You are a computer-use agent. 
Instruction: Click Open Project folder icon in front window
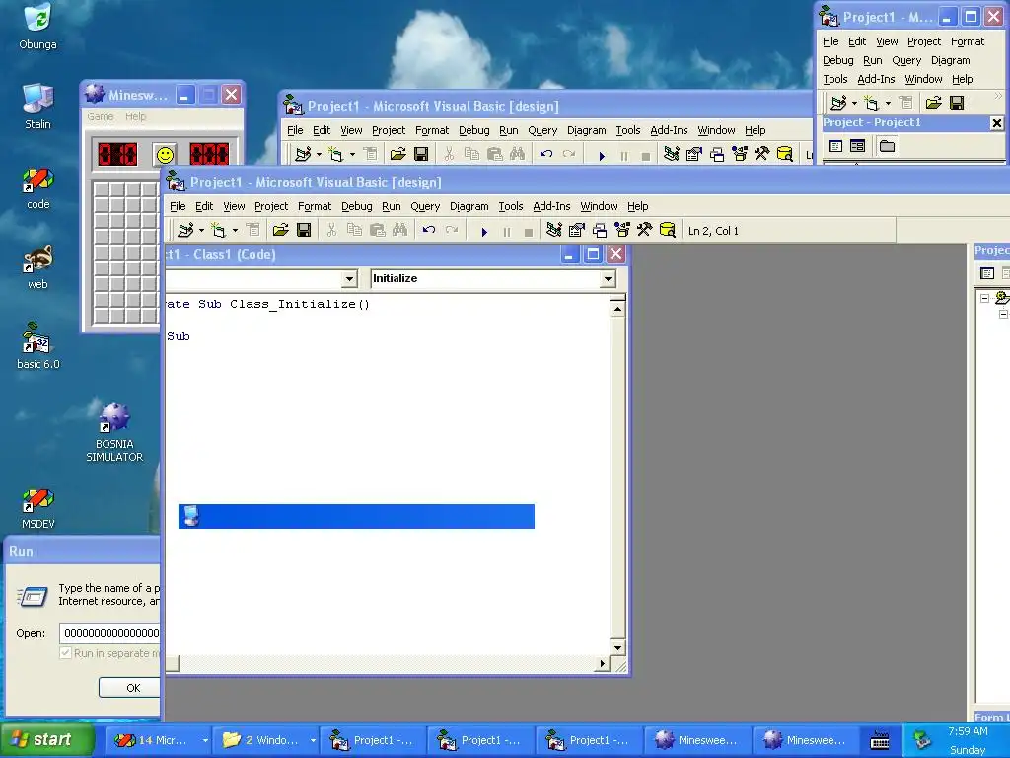[x=281, y=230]
